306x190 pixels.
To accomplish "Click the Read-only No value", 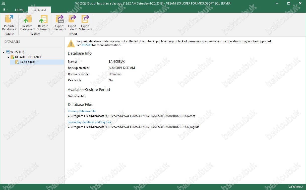I will point(111,80).
